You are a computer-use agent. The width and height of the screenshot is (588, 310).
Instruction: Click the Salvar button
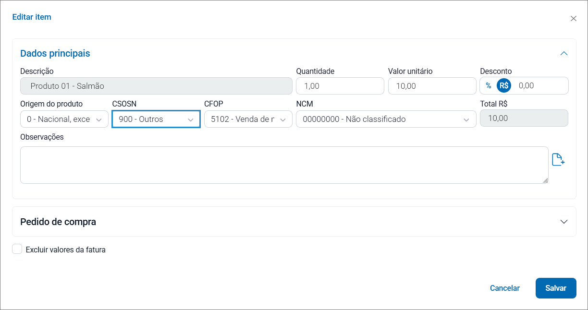pos(556,288)
